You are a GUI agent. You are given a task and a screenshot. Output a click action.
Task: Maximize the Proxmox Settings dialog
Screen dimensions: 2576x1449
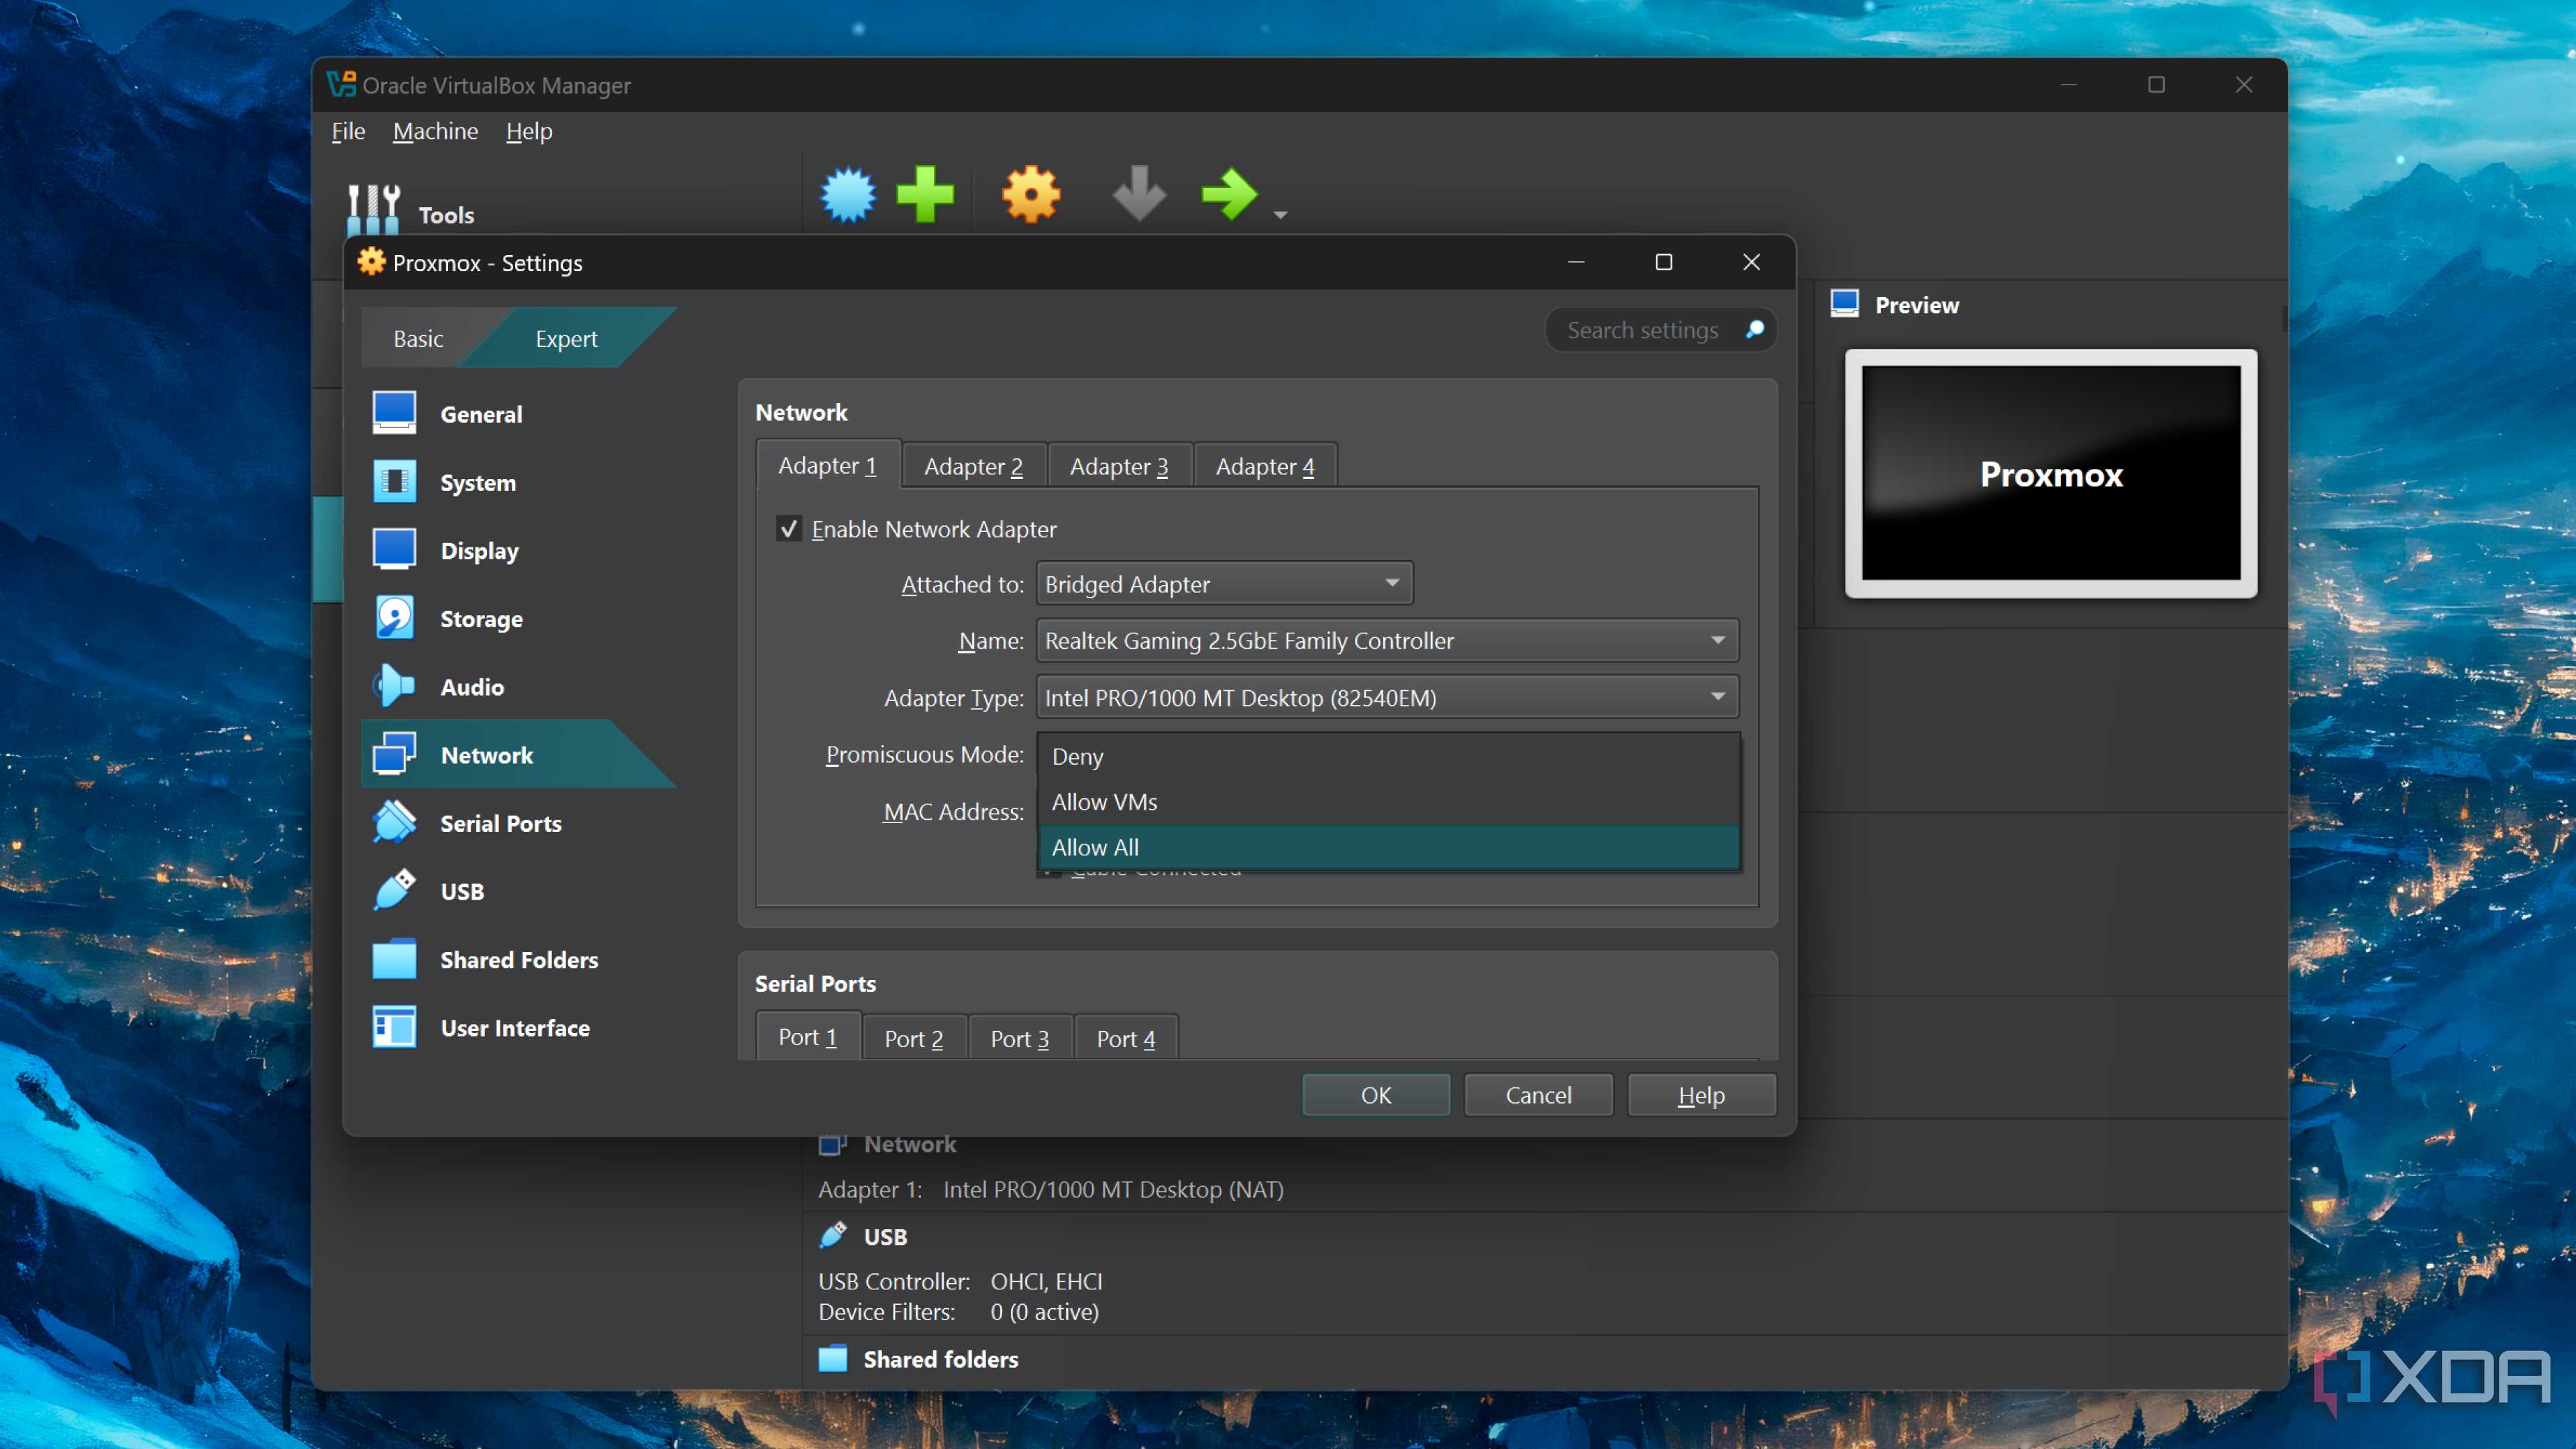[x=1663, y=261]
